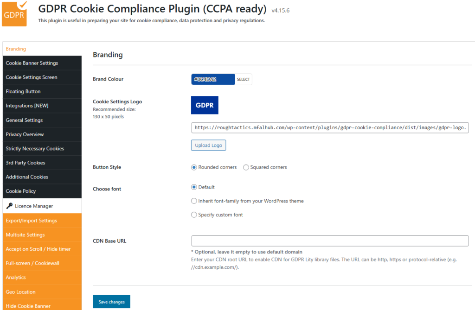Click 'Optional, leave it empty' hint text

click(247, 252)
